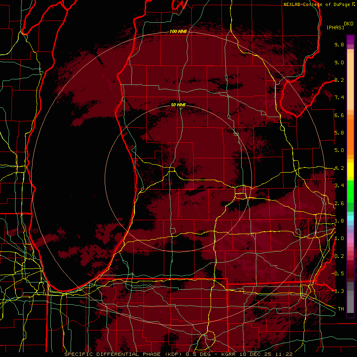Image resolution: width=357 pixels, height=357 pixels.
Task: Select the 4.2 scale label
Action: click(x=339, y=168)
